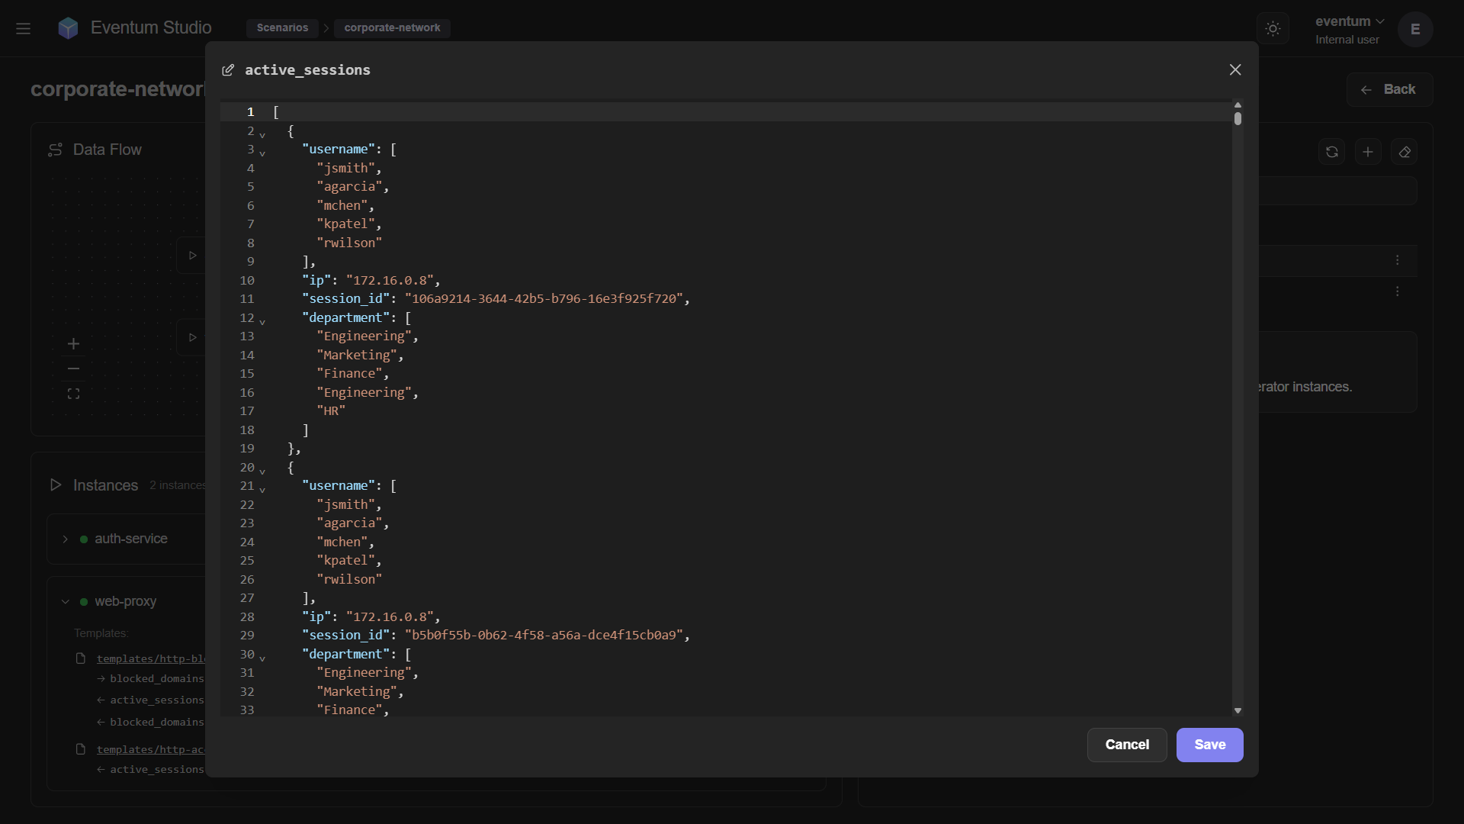
Task: Toggle the light/dark theme sun icon
Action: coord(1273,29)
